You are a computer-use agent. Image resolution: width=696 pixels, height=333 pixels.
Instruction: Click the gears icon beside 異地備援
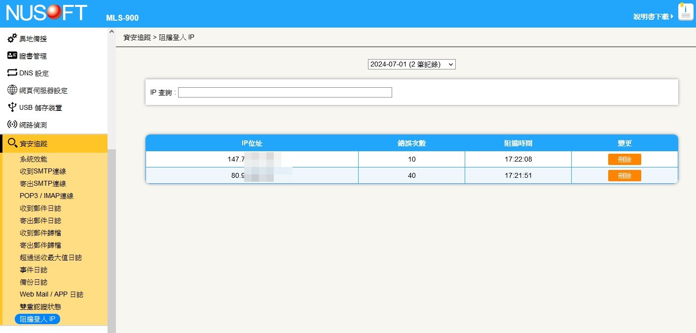pos(12,38)
